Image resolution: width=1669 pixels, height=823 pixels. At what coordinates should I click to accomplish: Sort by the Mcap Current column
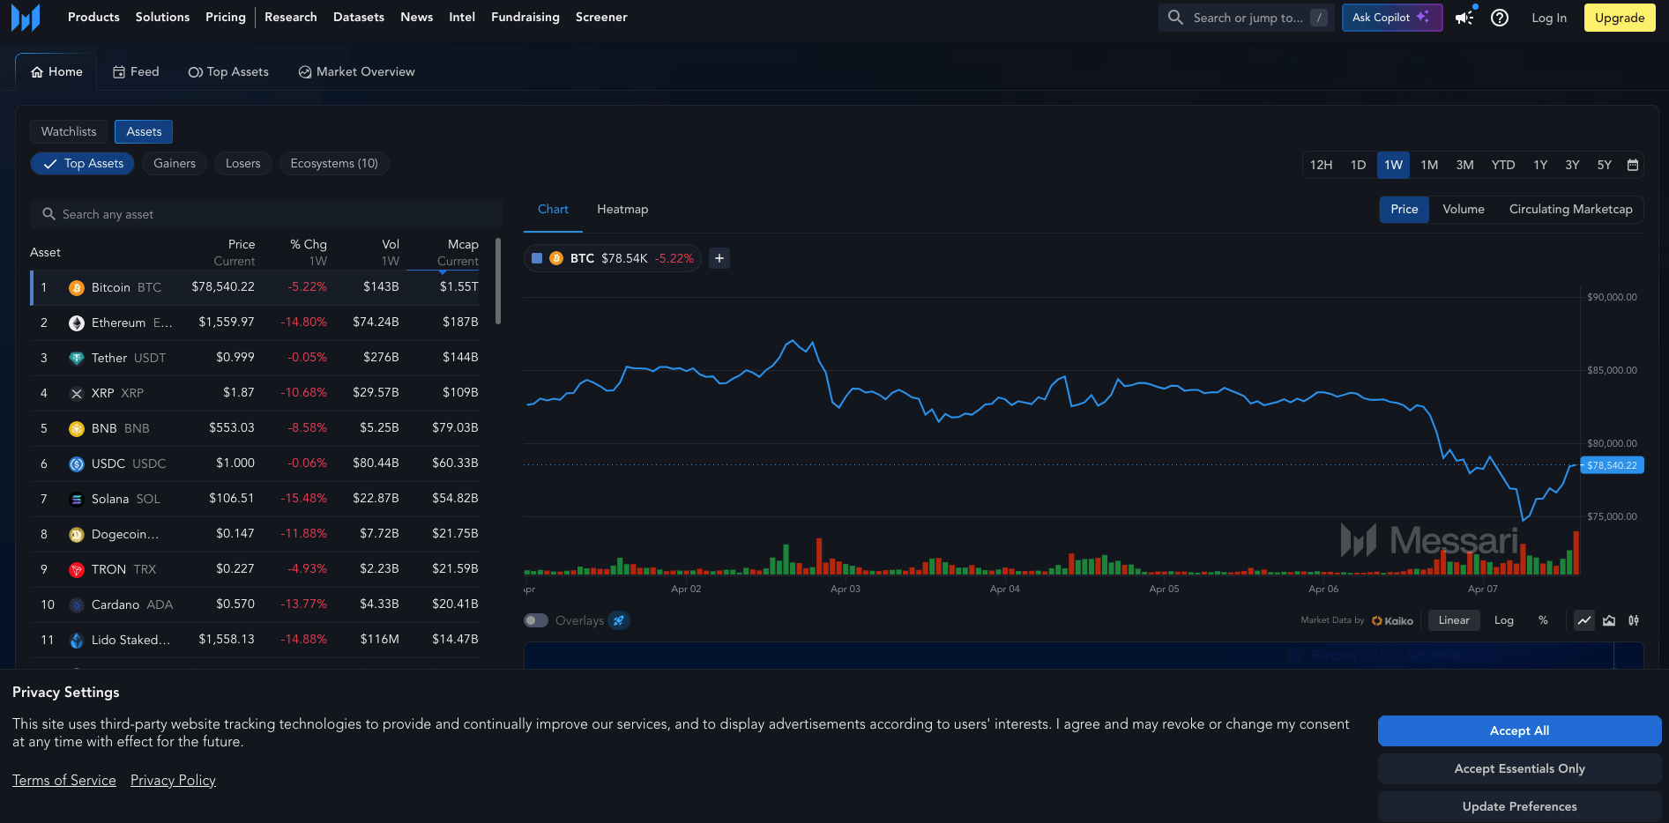458,253
